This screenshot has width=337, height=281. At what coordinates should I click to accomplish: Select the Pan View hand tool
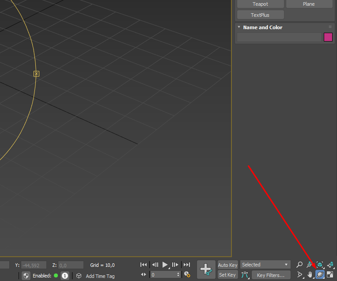point(310,275)
